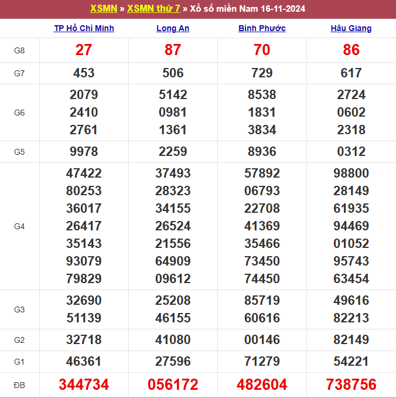Click the header text Xổ số miền Nam 16-11-2024
Viewport: 396px width, 398px height.
248,9
